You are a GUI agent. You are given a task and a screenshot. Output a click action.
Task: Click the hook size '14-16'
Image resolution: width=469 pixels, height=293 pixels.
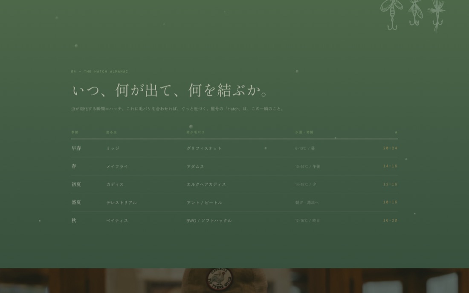[x=390, y=166]
